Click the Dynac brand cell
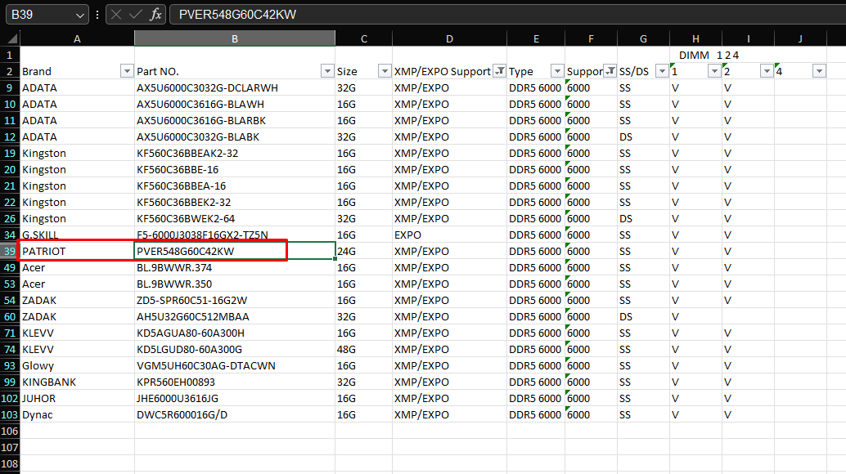This screenshot has width=846, height=474. click(77, 415)
